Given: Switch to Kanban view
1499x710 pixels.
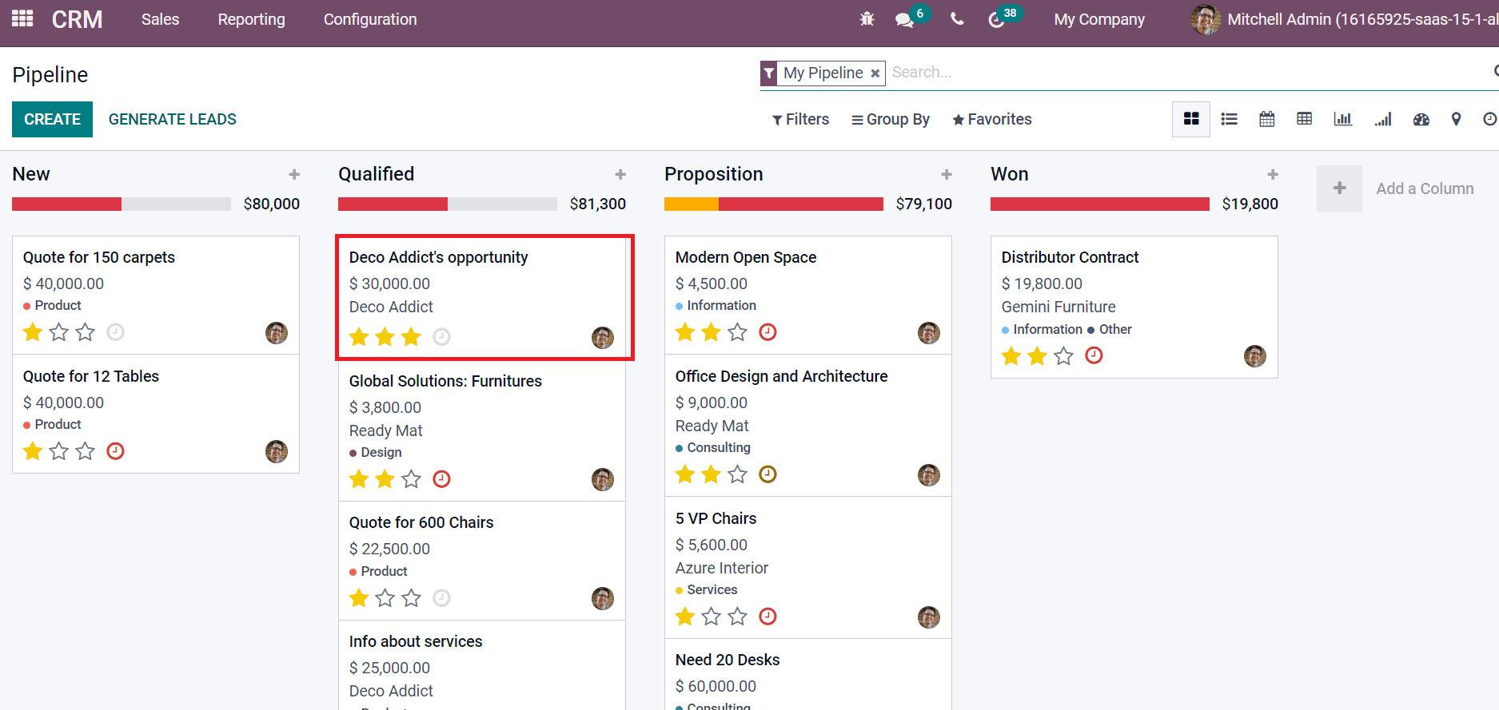Looking at the screenshot, I should [1191, 119].
